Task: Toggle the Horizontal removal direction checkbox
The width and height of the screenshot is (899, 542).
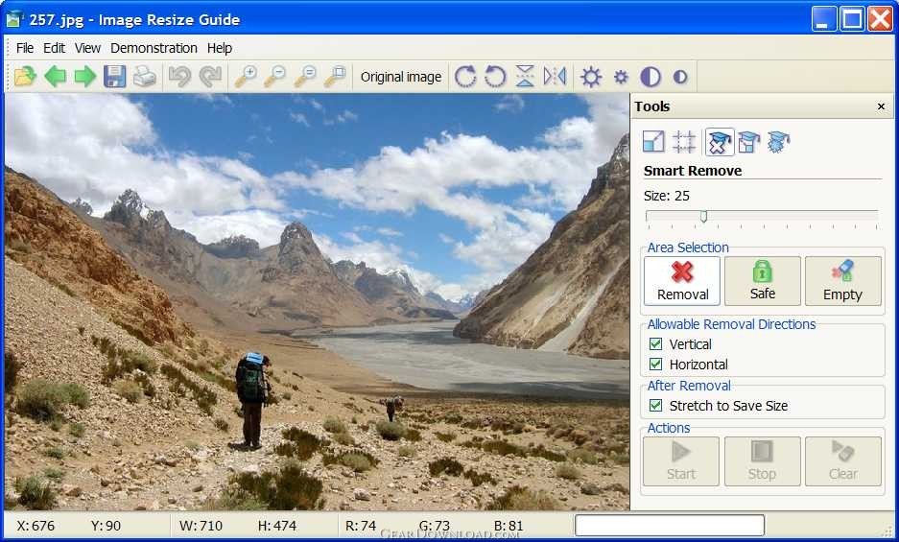Action: [x=655, y=365]
